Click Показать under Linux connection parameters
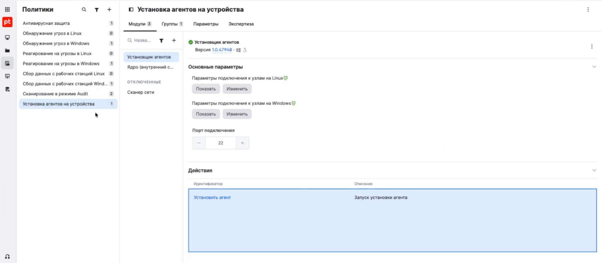Screen dimensions: 602x263 [x=206, y=89]
